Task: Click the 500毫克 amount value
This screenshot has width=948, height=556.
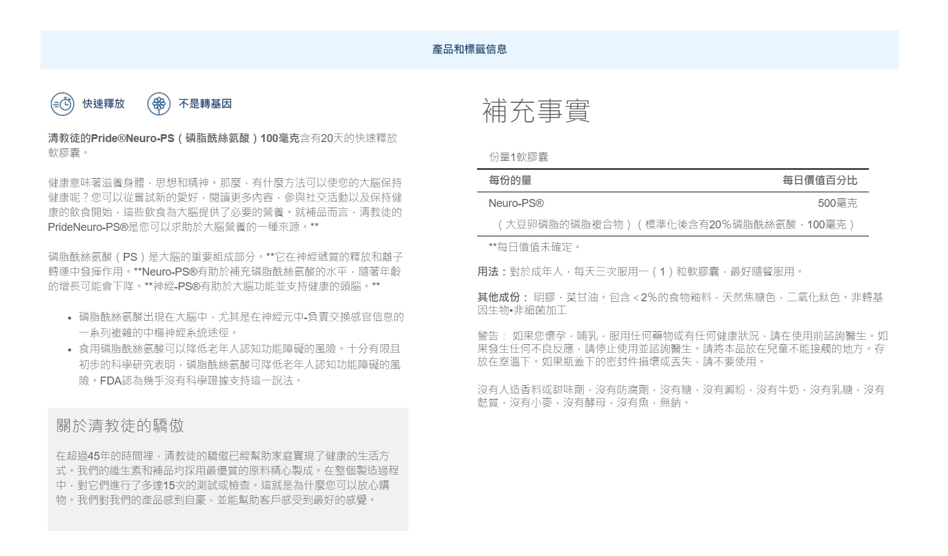Action: coord(838,203)
